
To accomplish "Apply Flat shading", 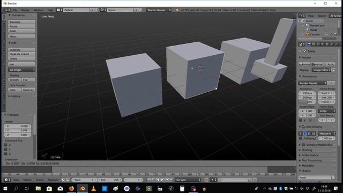I will click(28, 80).
